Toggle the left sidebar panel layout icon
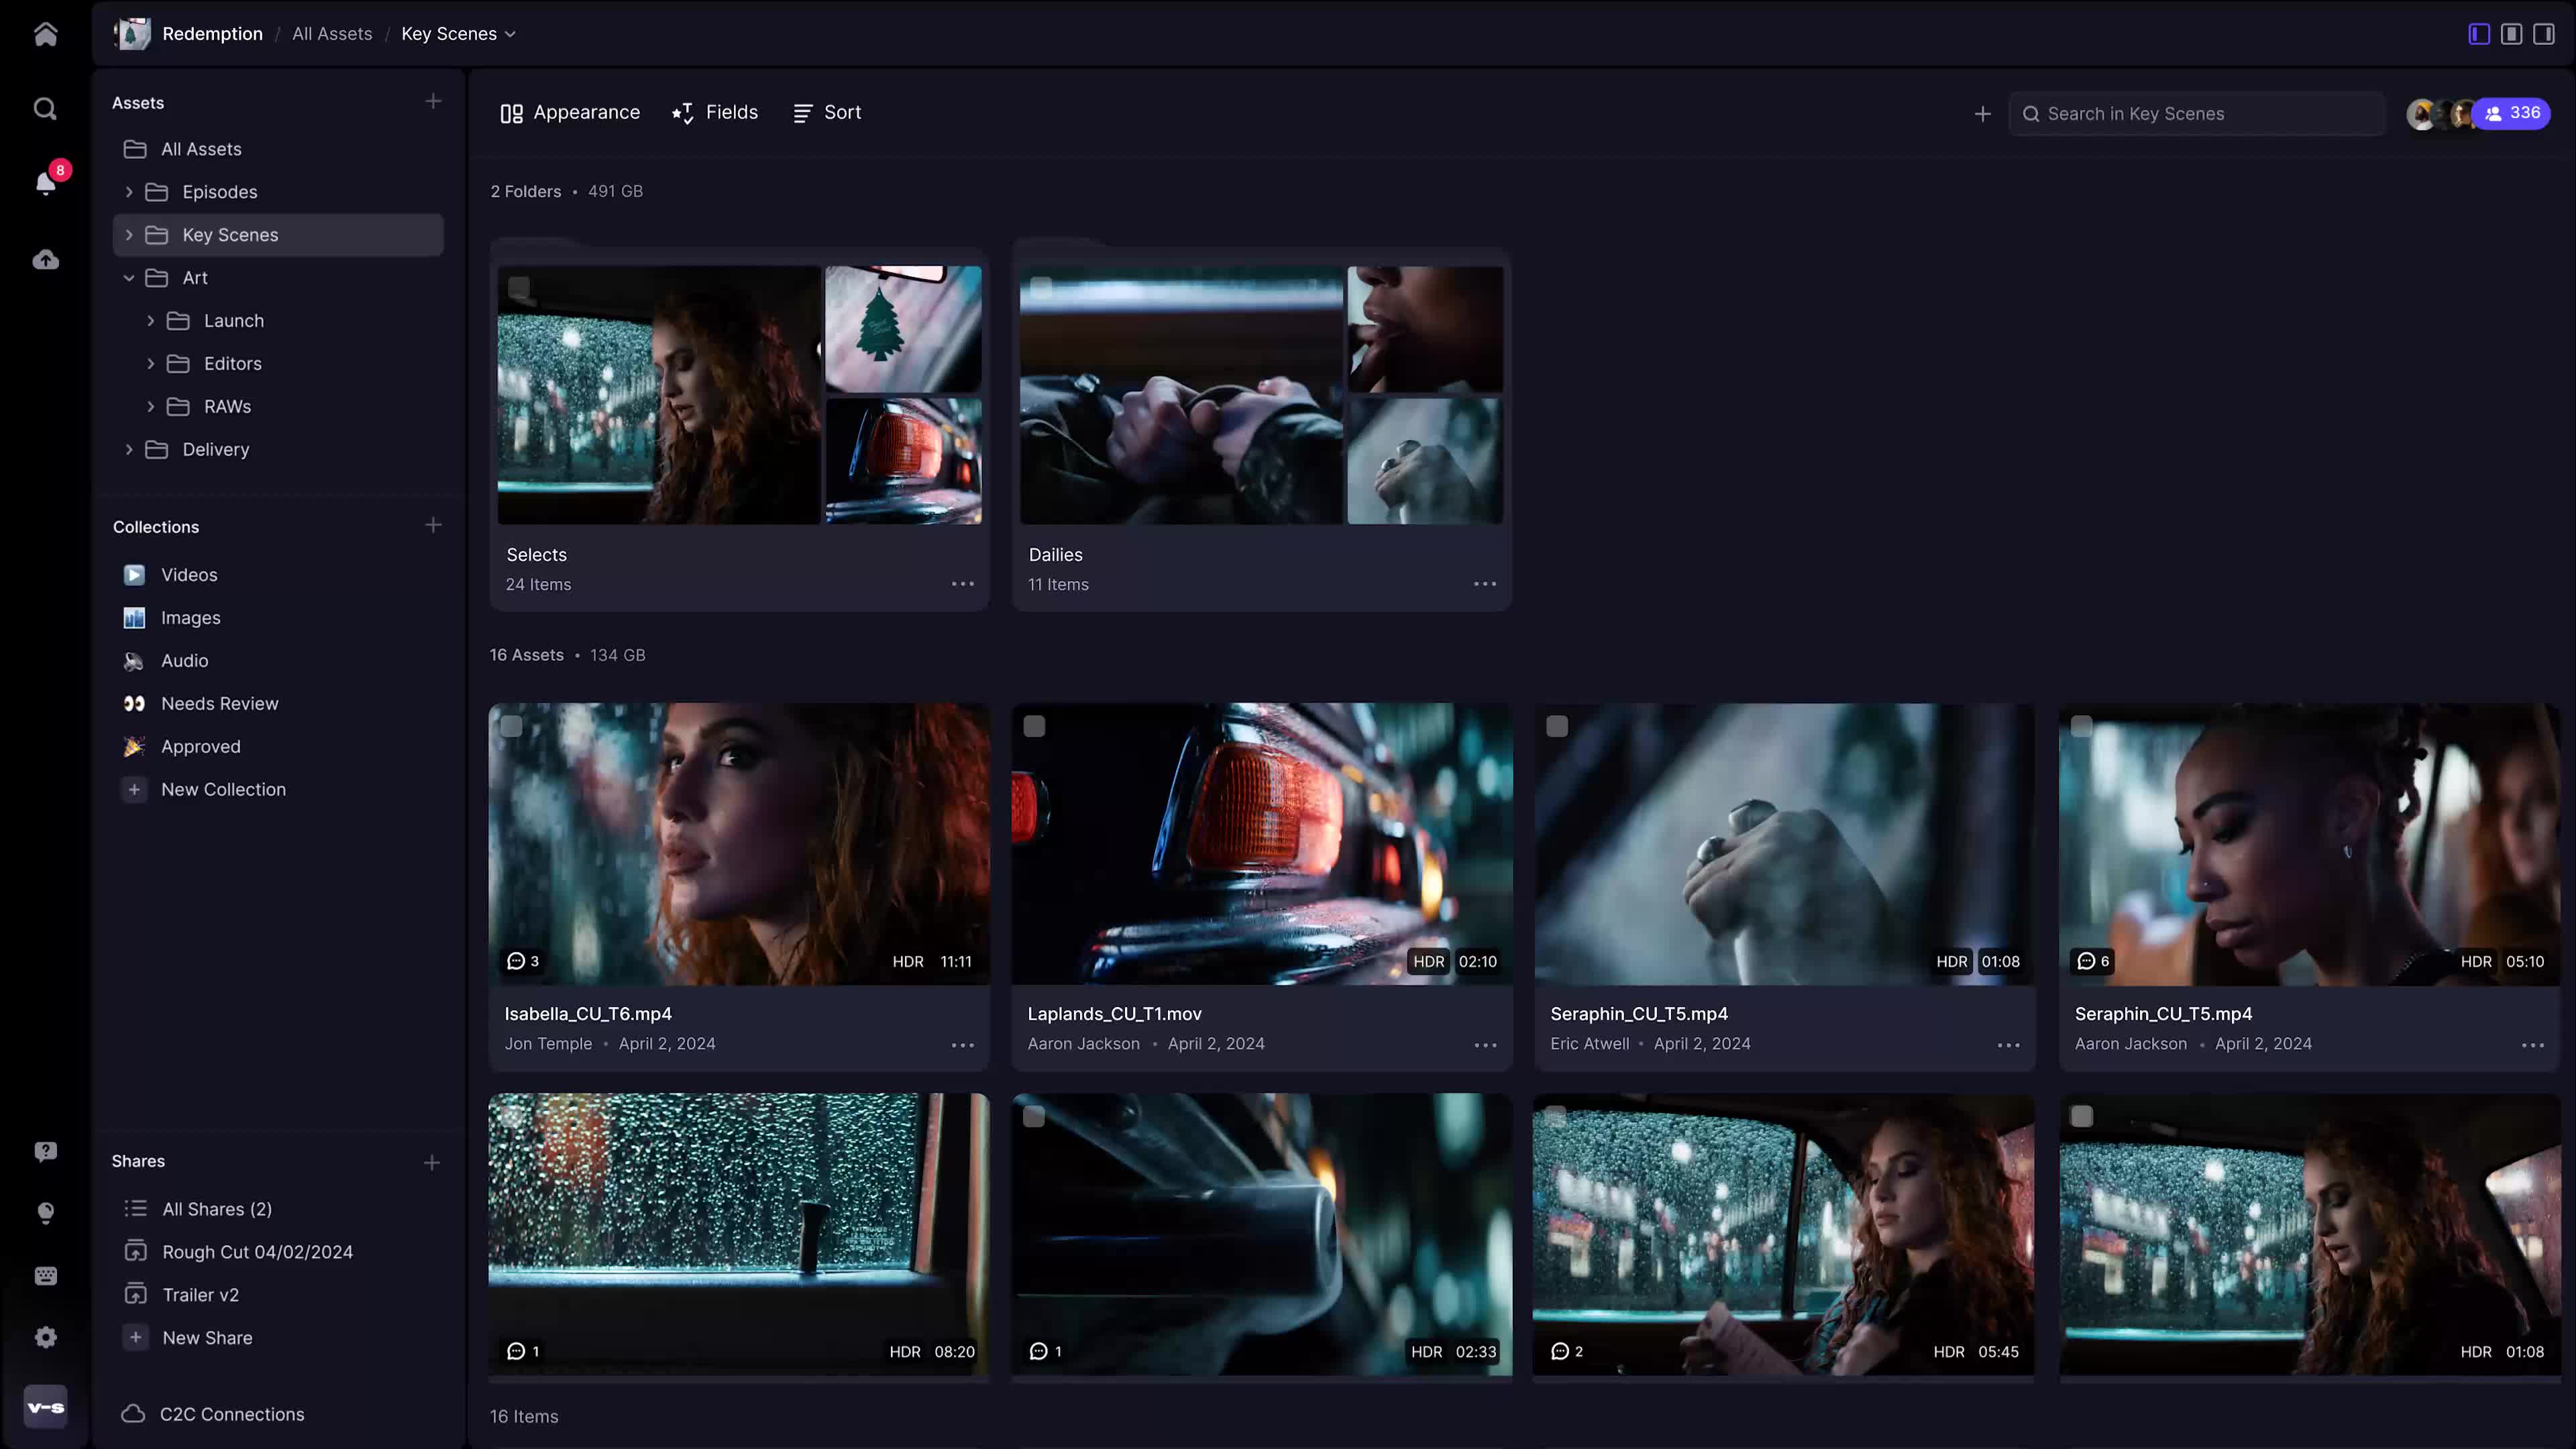Viewport: 2576px width, 1449px height. (x=2478, y=34)
